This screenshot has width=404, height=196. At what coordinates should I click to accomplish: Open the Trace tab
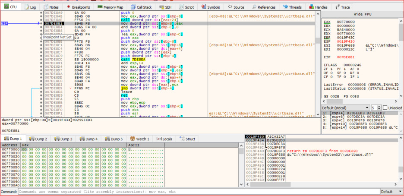[342, 7]
